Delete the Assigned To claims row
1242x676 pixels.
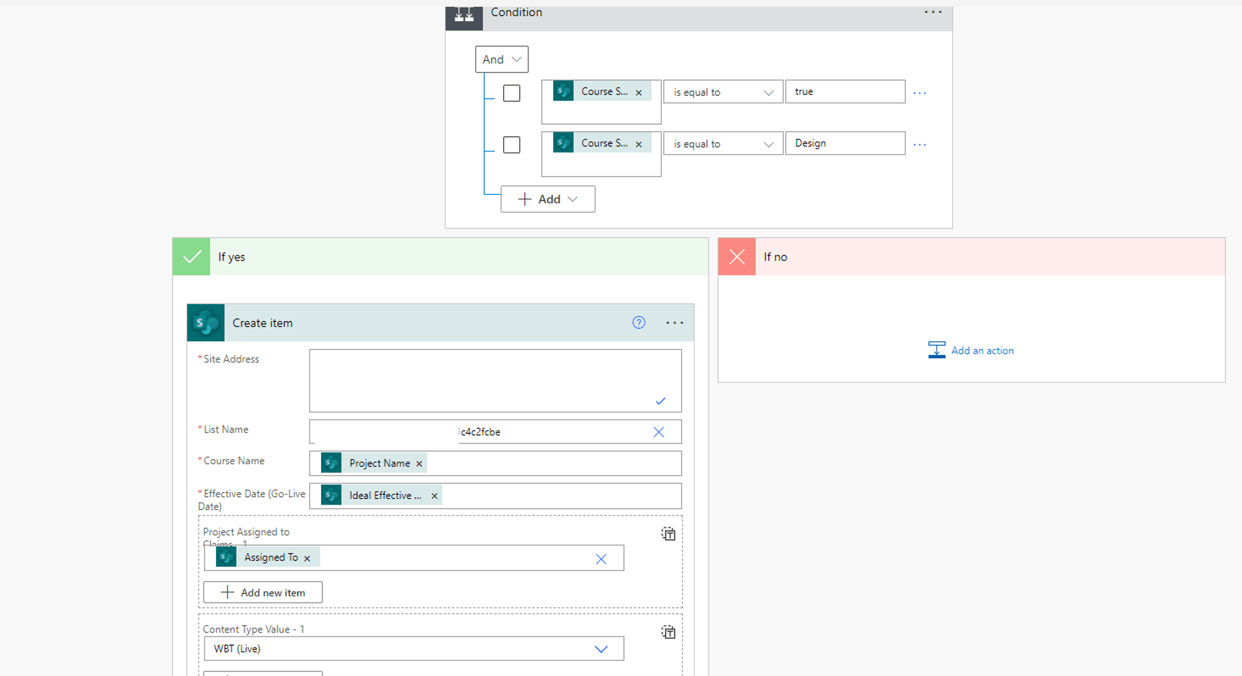601,559
